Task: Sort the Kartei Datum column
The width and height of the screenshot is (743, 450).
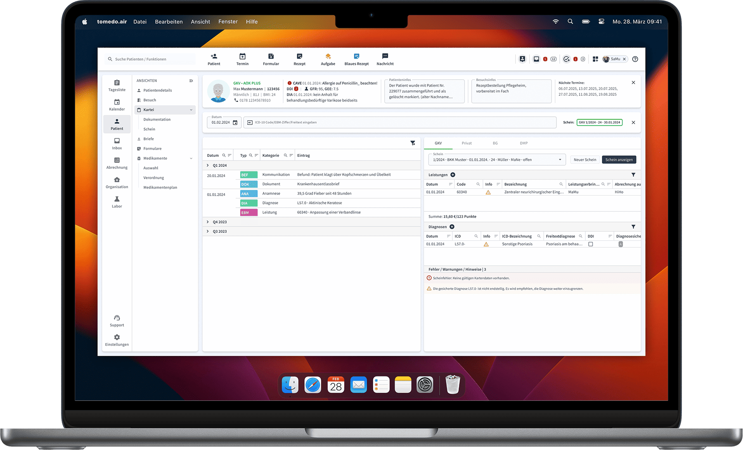Action: [230, 156]
